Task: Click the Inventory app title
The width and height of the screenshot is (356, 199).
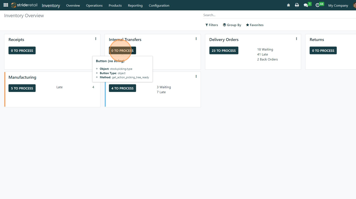Action: [x=51, y=5]
